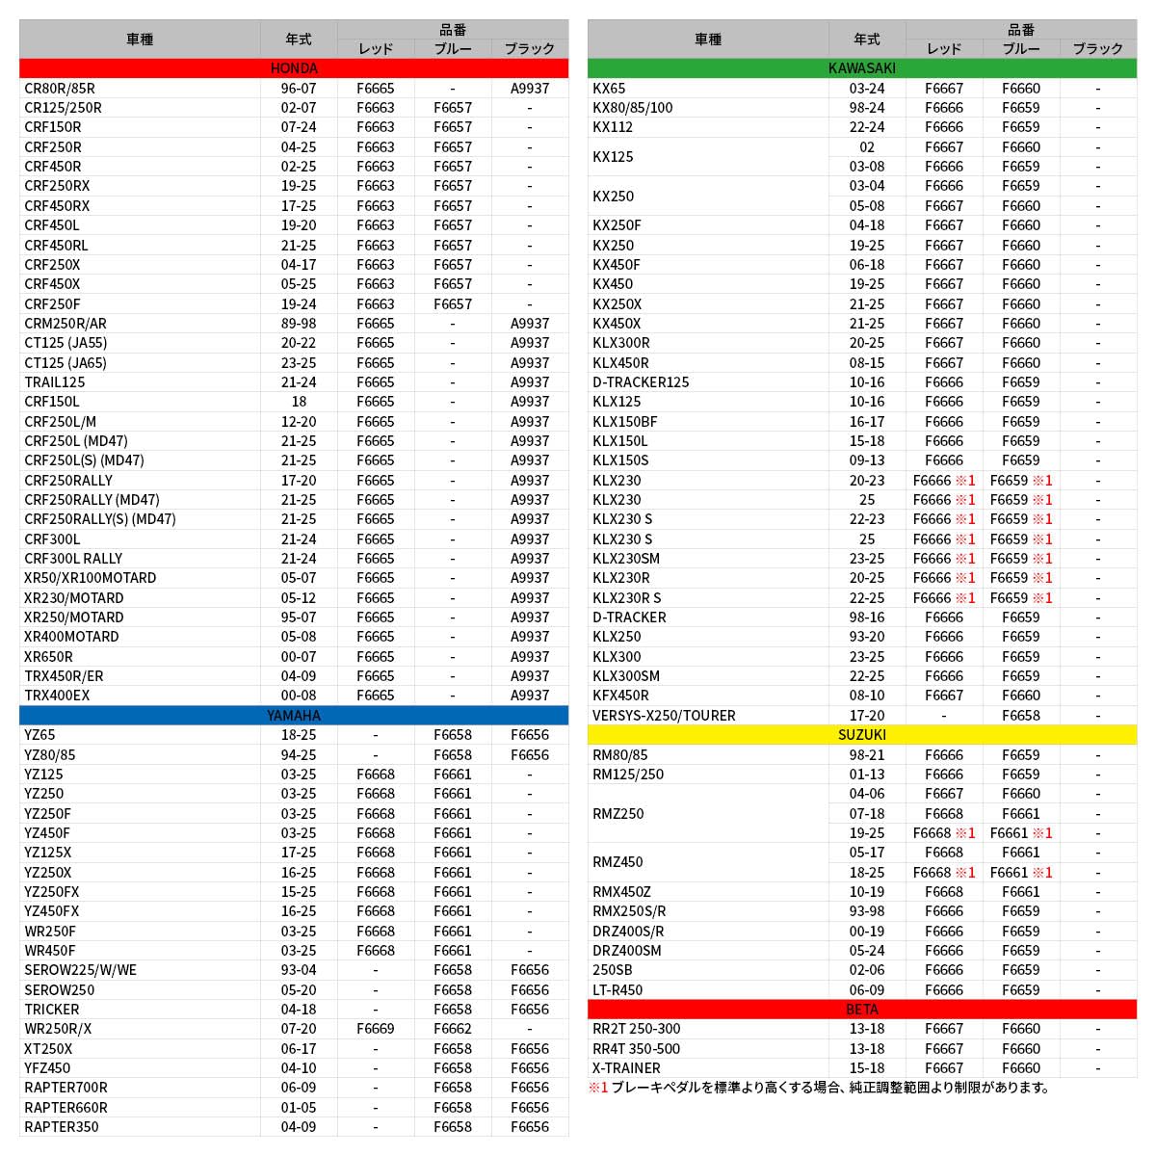Click the D-TRACKER125 model name
The width and height of the screenshot is (1156, 1156).
coord(641,382)
